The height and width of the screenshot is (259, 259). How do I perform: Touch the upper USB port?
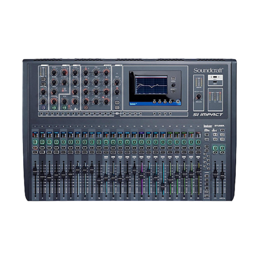pos(215,77)
